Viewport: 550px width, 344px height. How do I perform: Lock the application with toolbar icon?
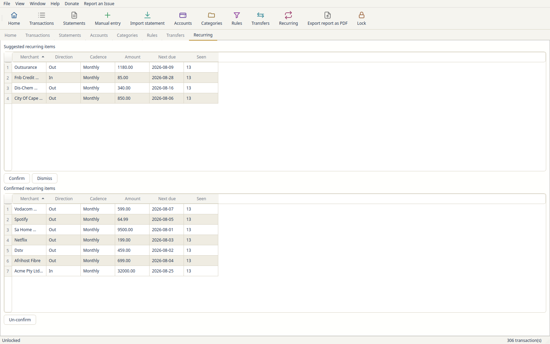[362, 19]
